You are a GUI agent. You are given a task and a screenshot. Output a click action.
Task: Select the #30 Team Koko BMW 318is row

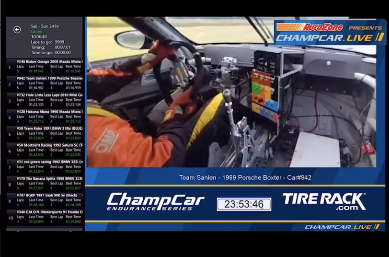(45, 134)
